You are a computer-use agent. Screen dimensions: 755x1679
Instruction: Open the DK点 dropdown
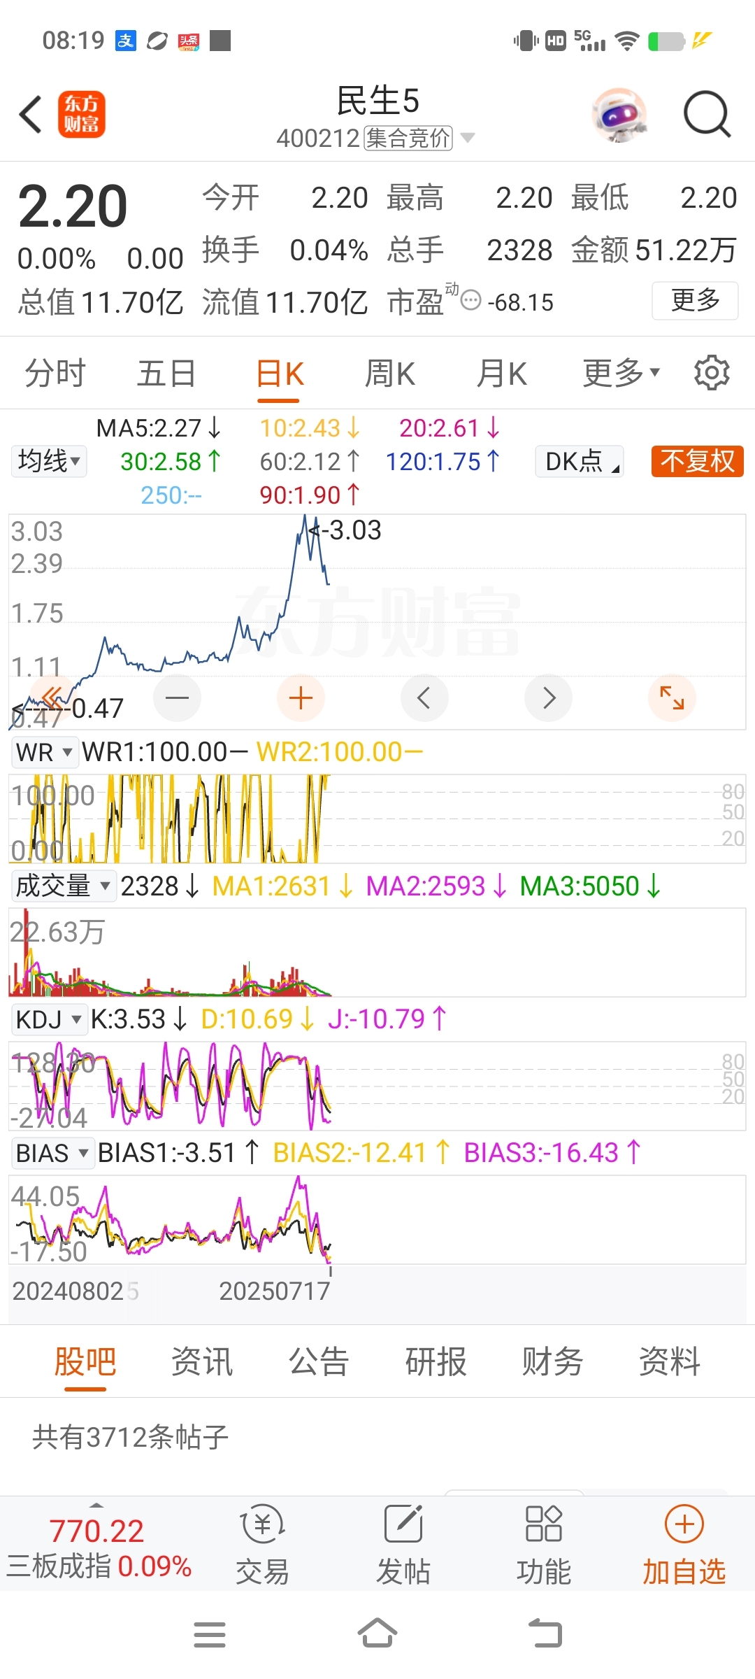coord(580,461)
